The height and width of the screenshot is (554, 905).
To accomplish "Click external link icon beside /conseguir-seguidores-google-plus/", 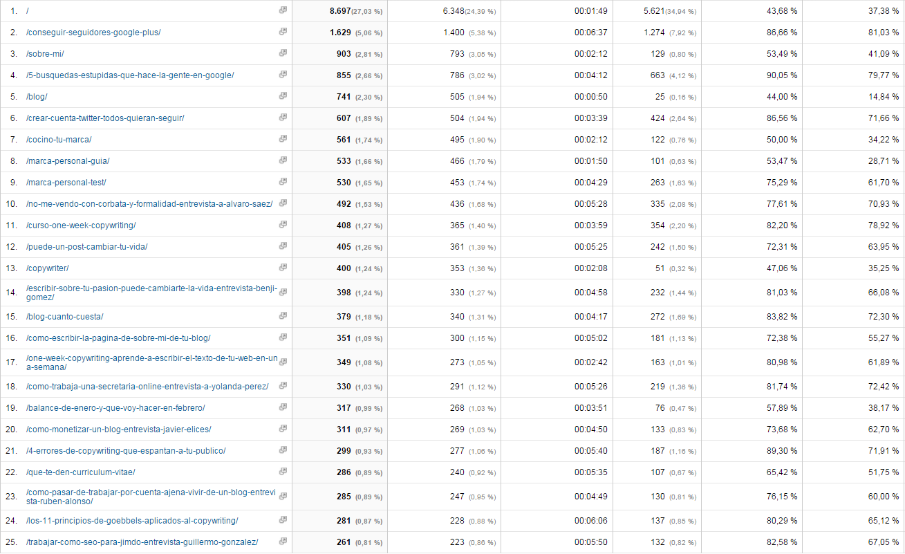I will [x=283, y=32].
